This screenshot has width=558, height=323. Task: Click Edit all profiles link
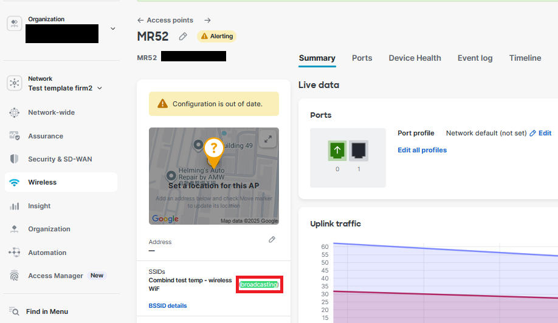tap(422, 150)
